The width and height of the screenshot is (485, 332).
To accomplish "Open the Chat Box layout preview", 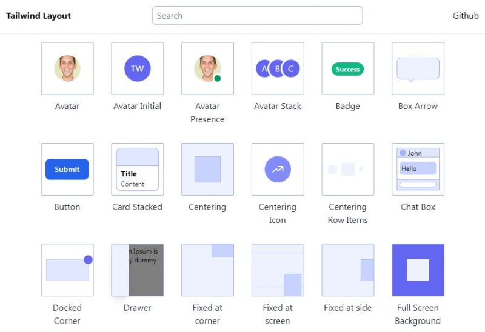I will click(x=418, y=169).
